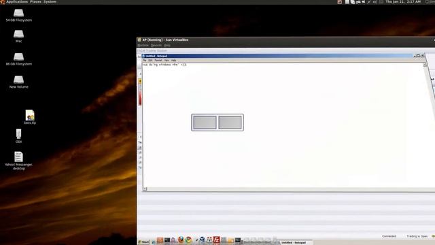Viewport: 435px width, 245px height.
Task: Click the Notepad vertical scrollbar up arrow
Action: 424,65
